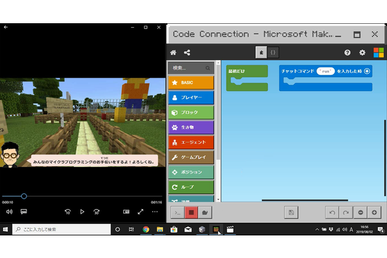Play the video

pyautogui.click(x=82, y=212)
